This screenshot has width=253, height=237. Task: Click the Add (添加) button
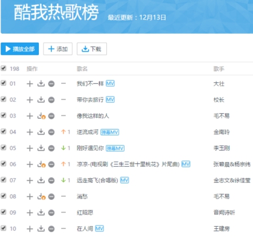pos(58,49)
